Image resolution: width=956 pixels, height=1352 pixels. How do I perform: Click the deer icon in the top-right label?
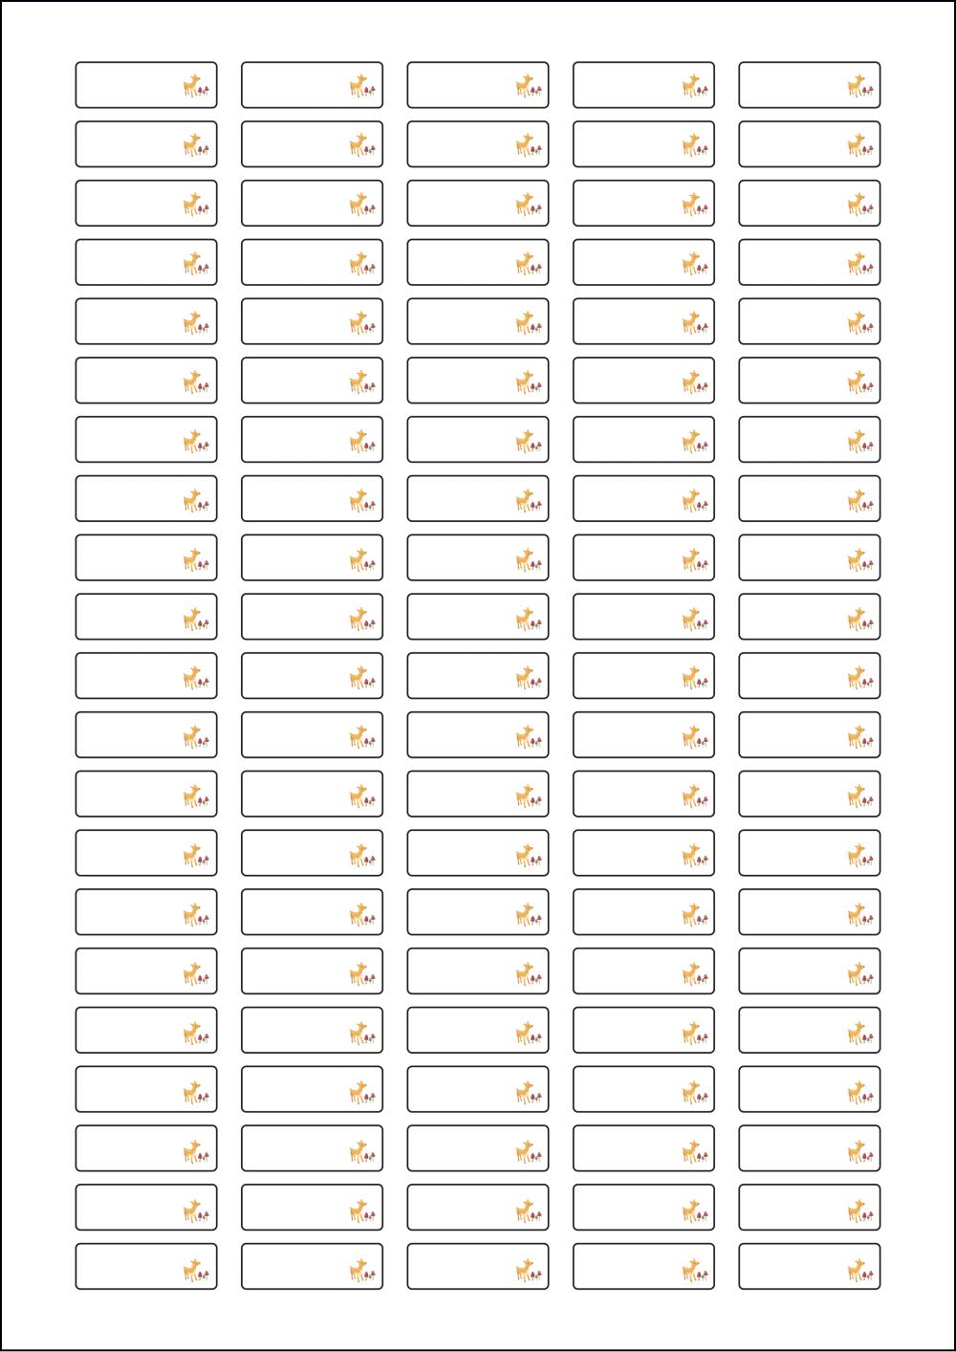click(x=855, y=87)
